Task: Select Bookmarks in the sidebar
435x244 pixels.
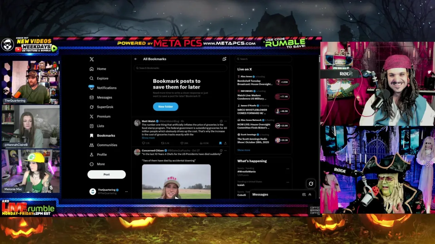Action: tap(102, 136)
